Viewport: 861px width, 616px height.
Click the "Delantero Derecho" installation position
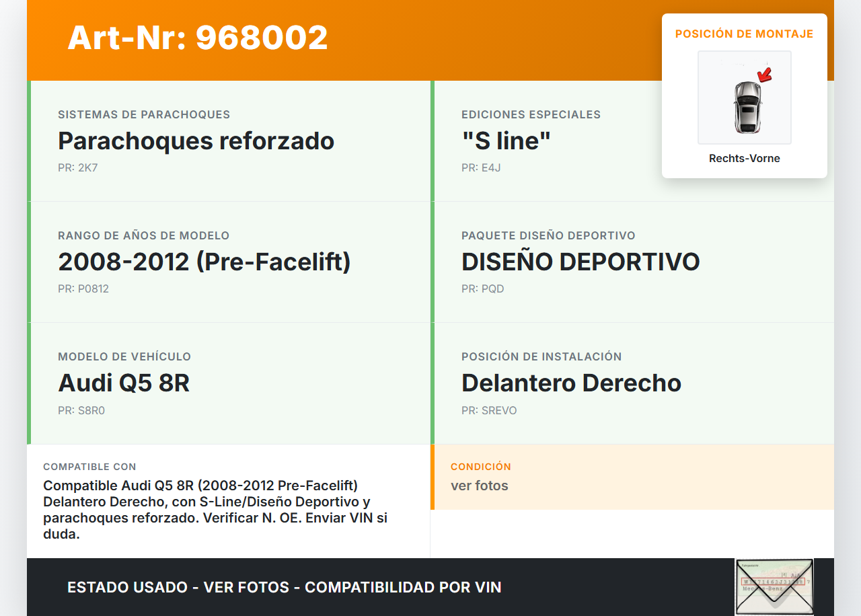point(571,383)
